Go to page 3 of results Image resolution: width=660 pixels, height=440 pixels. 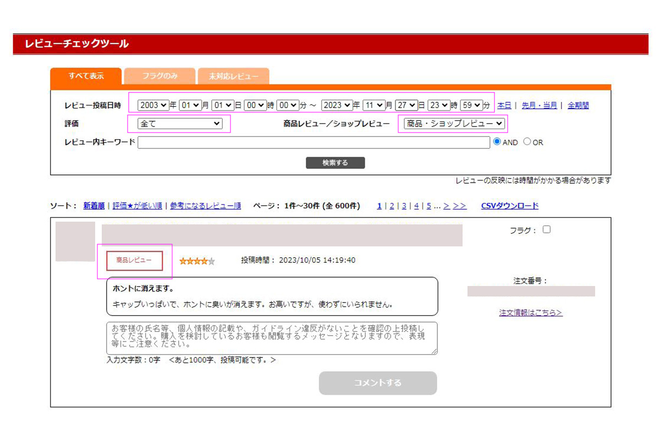tap(404, 206)
